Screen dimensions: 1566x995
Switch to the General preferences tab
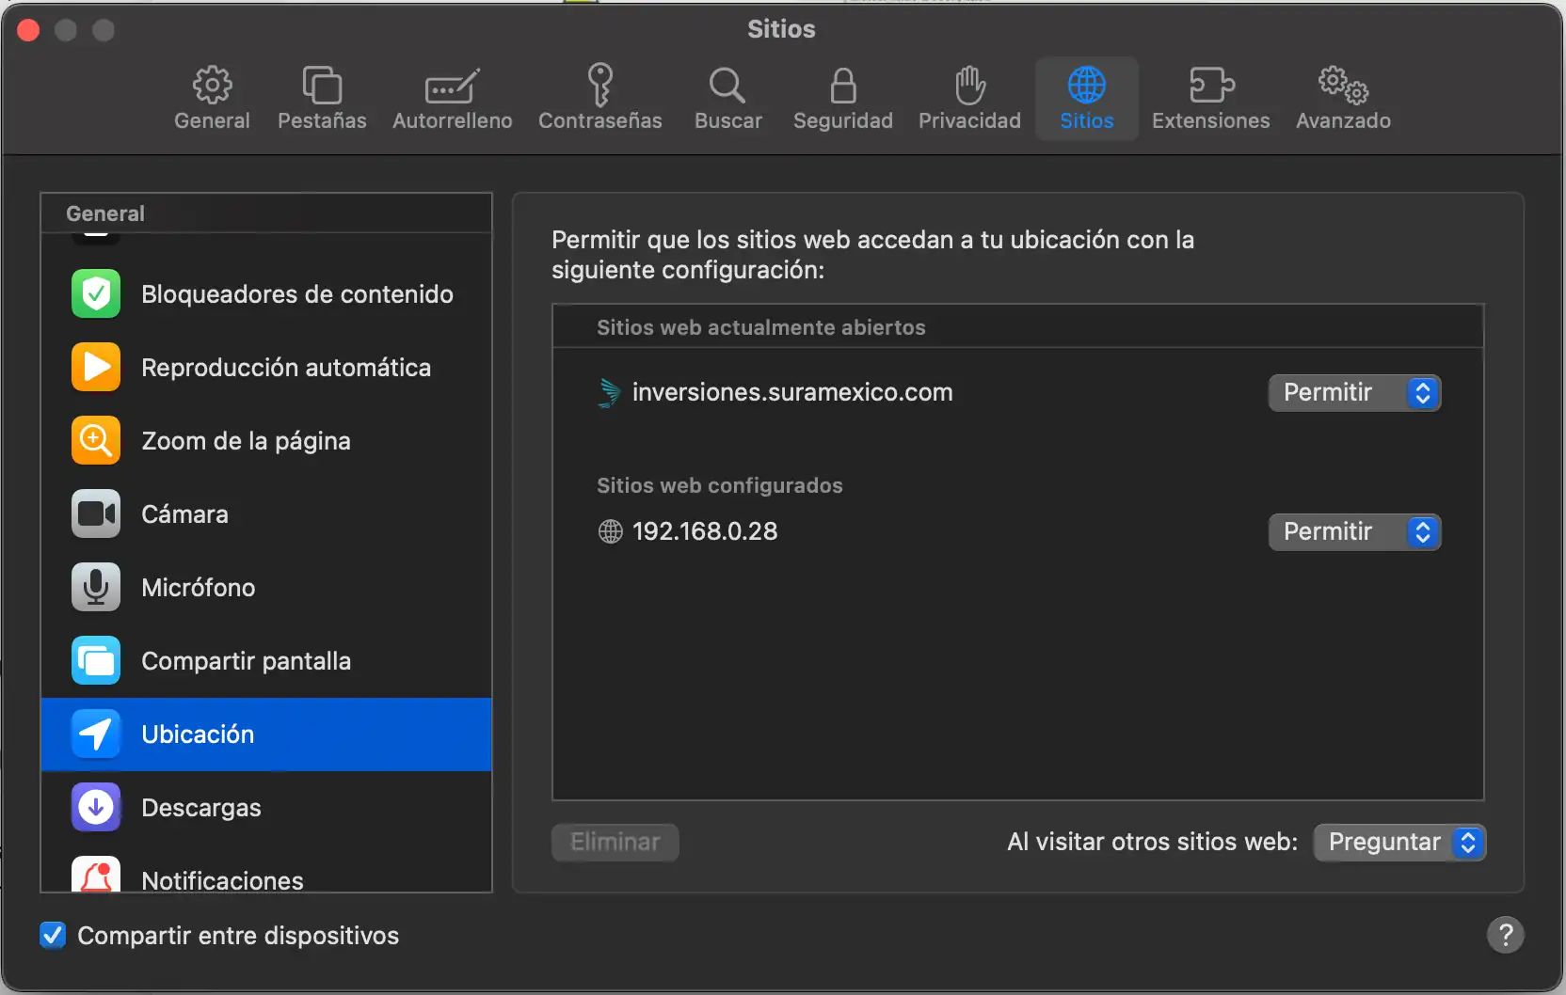click(212, 98)
